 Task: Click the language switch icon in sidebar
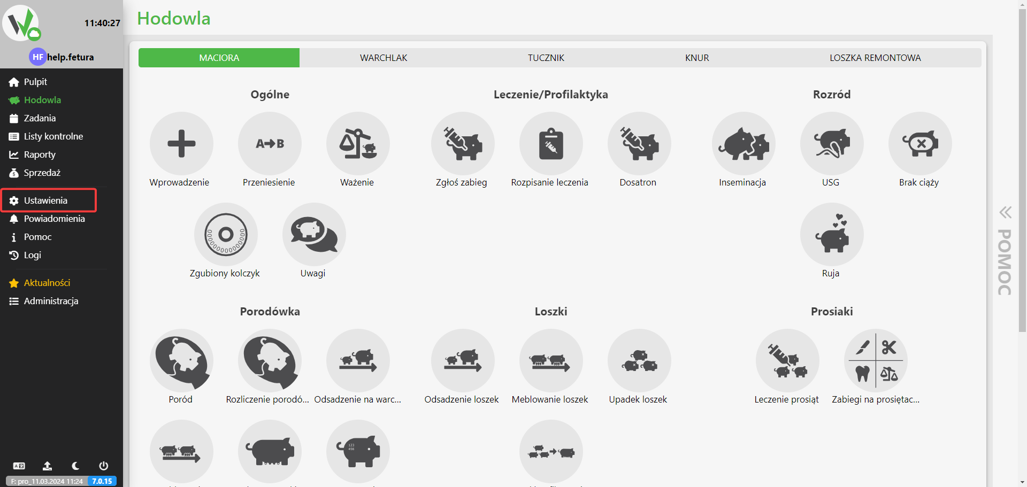tap(19, 466)
